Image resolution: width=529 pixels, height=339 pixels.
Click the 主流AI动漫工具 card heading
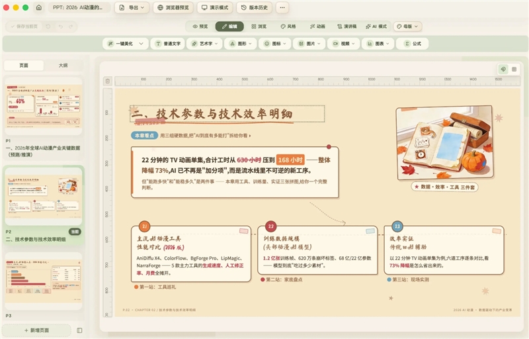[161, 243]
